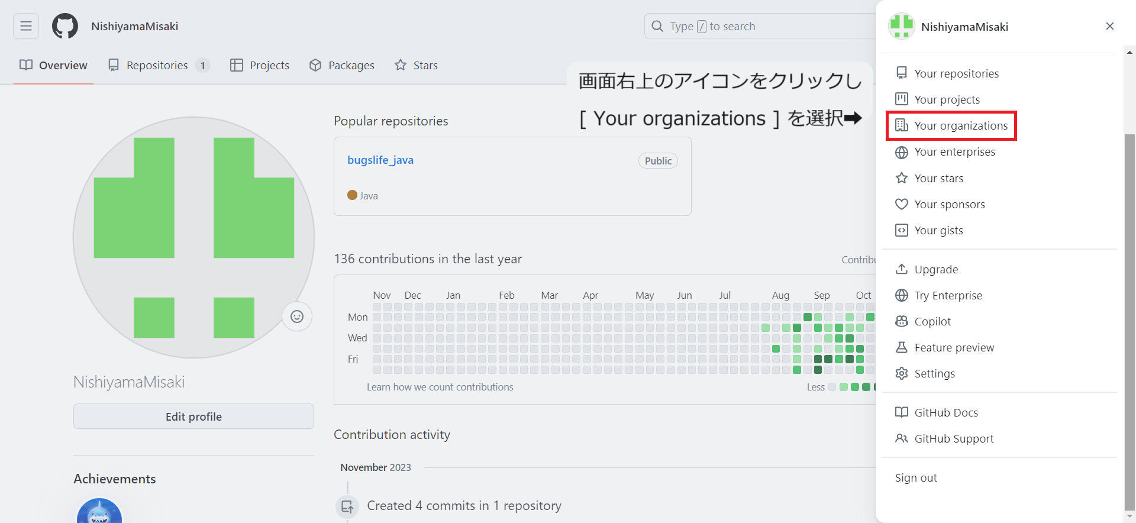Click the search magnifier icon
The width and height of the screenshot is (1136, 523).
tap(657, 26)
